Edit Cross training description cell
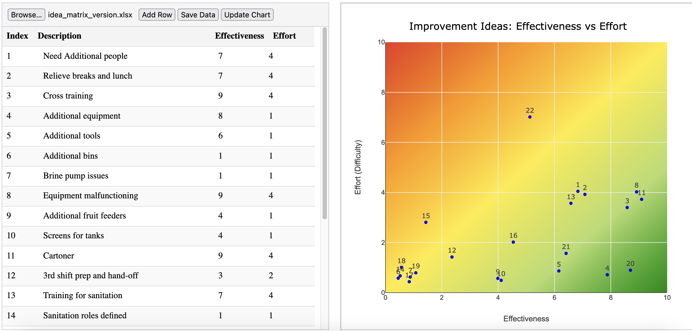Image resolution: width=692 pixels, height=331 pixels. (x=68, y=96)
